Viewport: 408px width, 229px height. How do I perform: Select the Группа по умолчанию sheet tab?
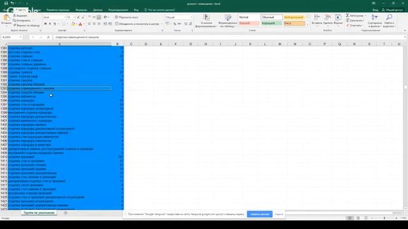(39, 213)
